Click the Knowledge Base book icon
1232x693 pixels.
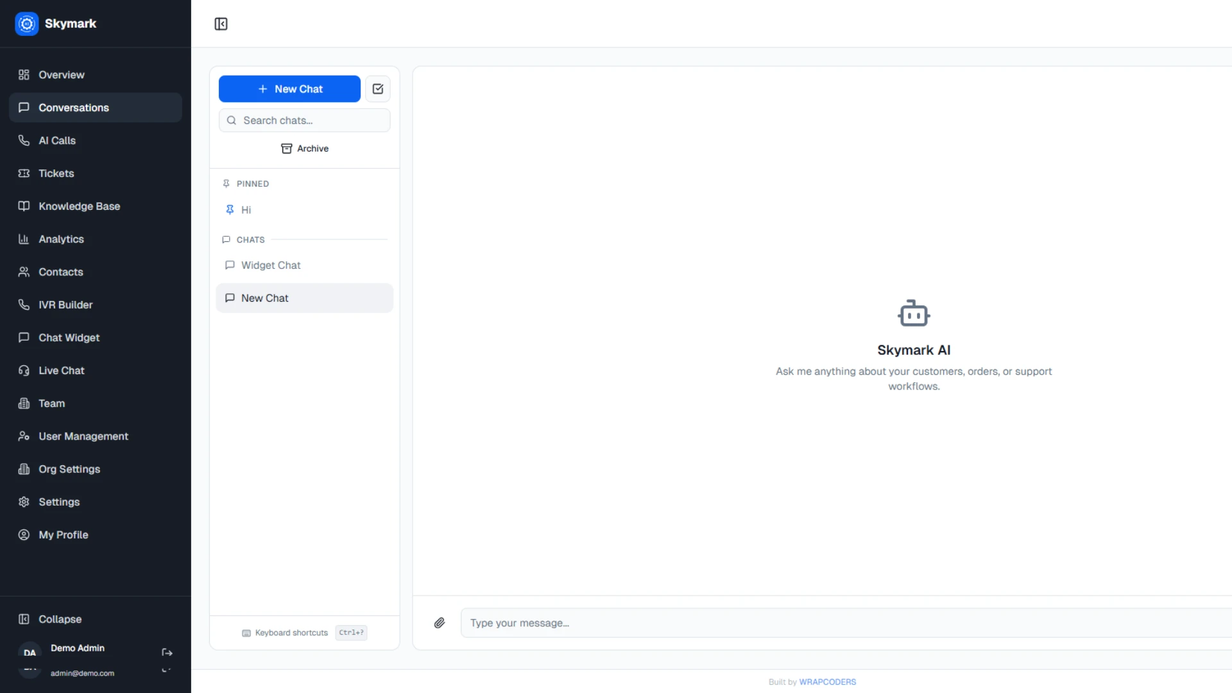coord(24,206)
